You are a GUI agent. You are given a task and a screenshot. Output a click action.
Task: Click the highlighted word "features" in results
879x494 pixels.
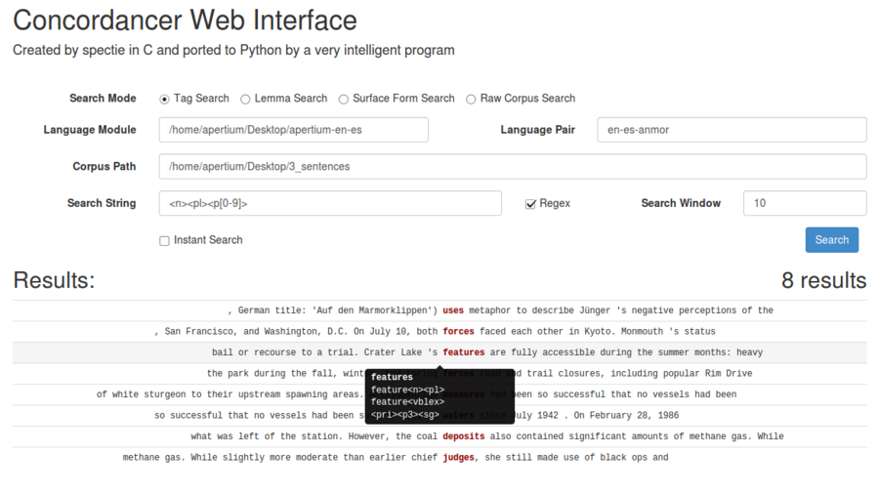(463, 352)
